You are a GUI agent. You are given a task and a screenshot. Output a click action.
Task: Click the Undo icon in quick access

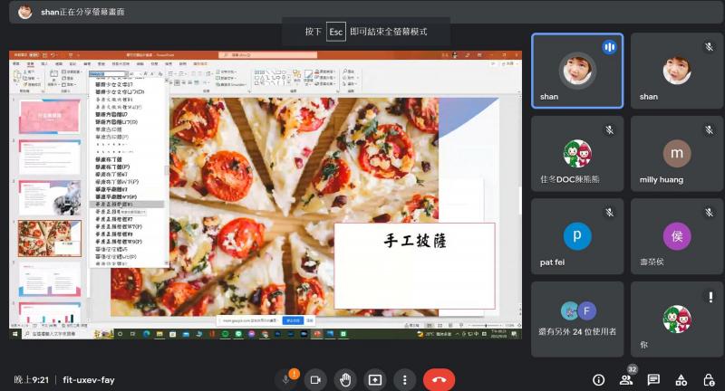pyautogui.click(x=53, y=55)
